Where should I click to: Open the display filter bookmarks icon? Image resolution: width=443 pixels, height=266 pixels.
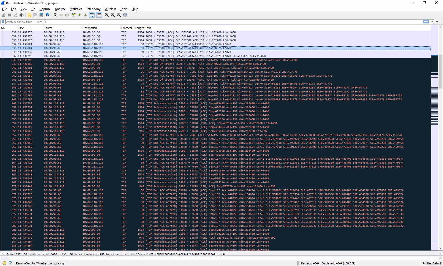tap(3, 22)
